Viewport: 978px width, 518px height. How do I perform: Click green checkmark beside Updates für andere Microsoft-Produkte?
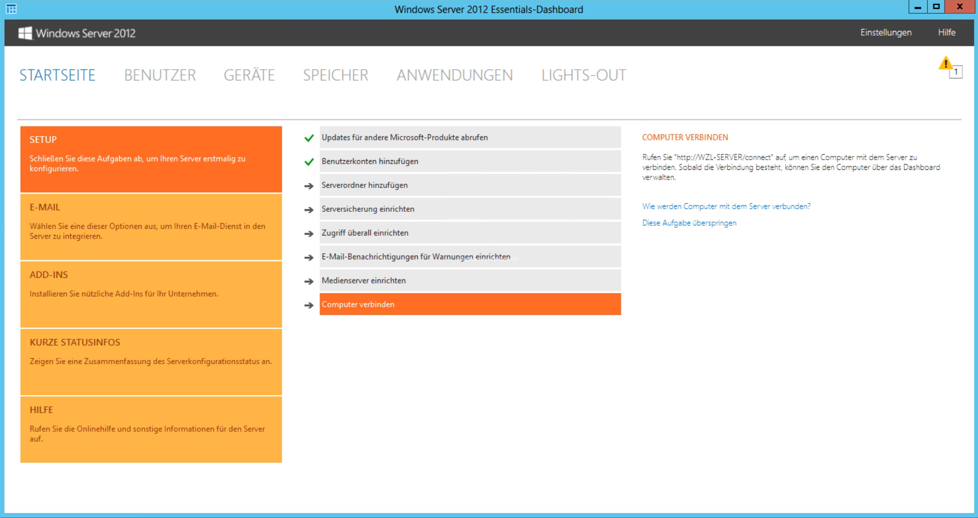(309, 138)
